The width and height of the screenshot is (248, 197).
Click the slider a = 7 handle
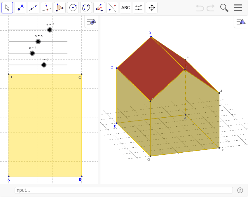(x=50, y=30)
